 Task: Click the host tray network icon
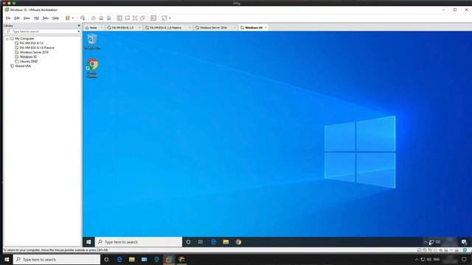[423, 259]
